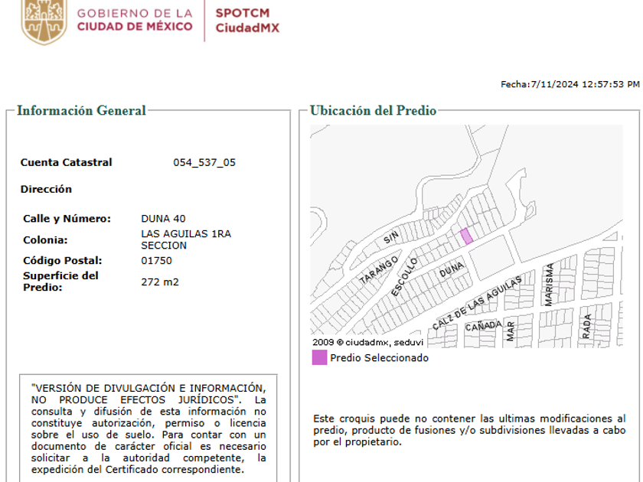This screenshot has height=482, width=643.
Task: Click the highlighted purple parcel on the map
Action: coord(466,236)
